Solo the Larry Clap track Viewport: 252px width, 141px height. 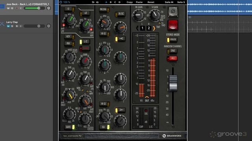pos(12,26)
